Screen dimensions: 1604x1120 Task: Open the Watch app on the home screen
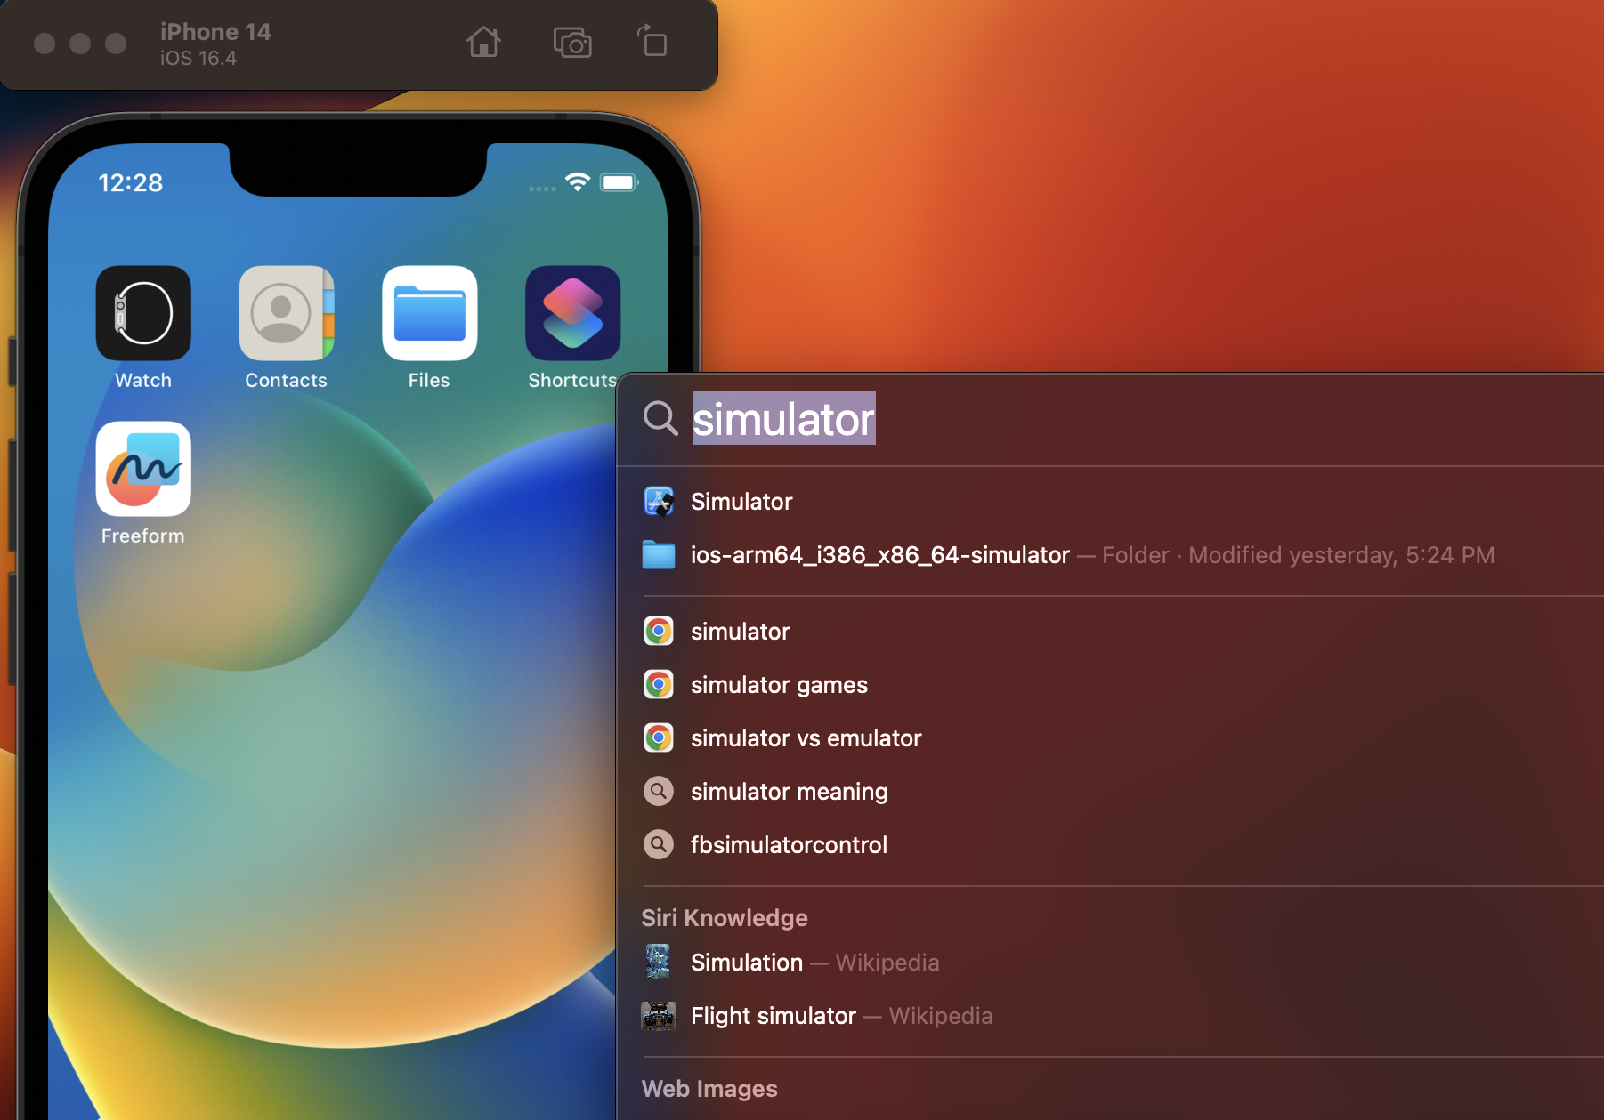pos(142,313)
